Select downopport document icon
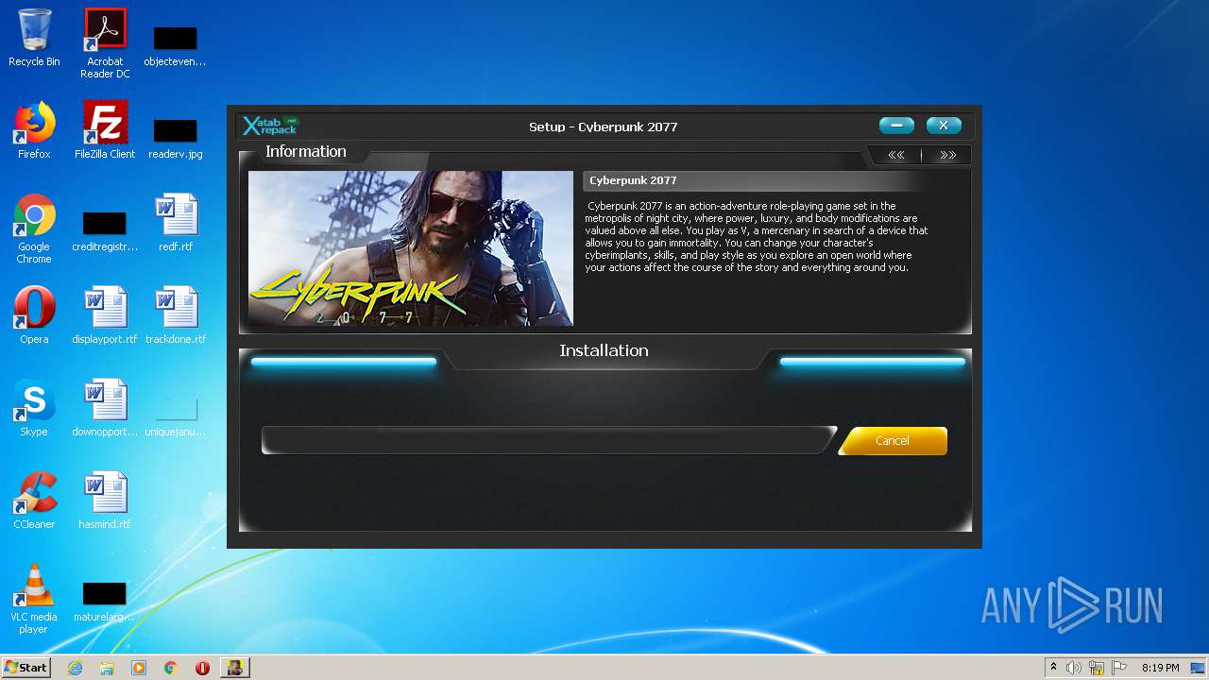The image size is (1209, 680). tap(105, 408)
